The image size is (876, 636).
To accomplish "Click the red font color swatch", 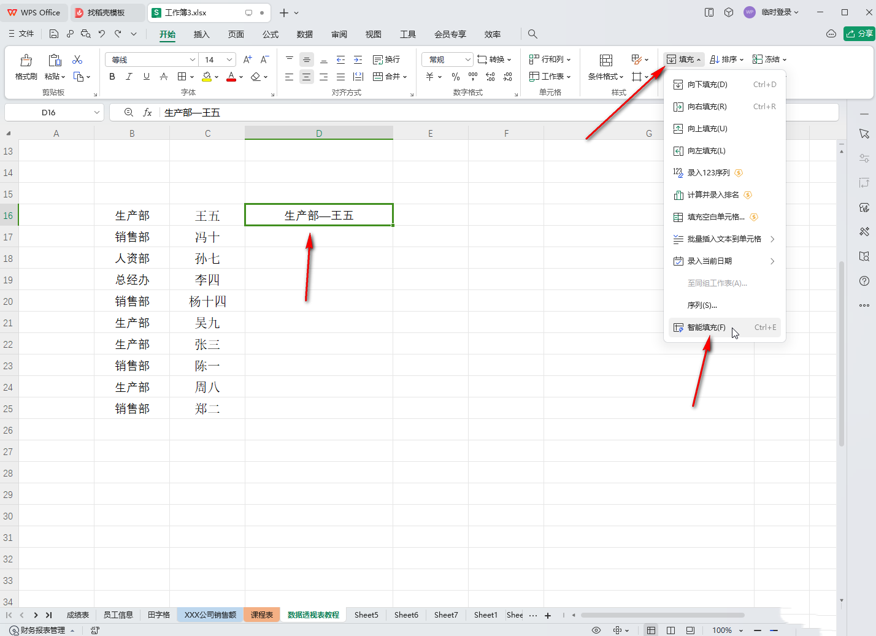I will coord(231,80).
